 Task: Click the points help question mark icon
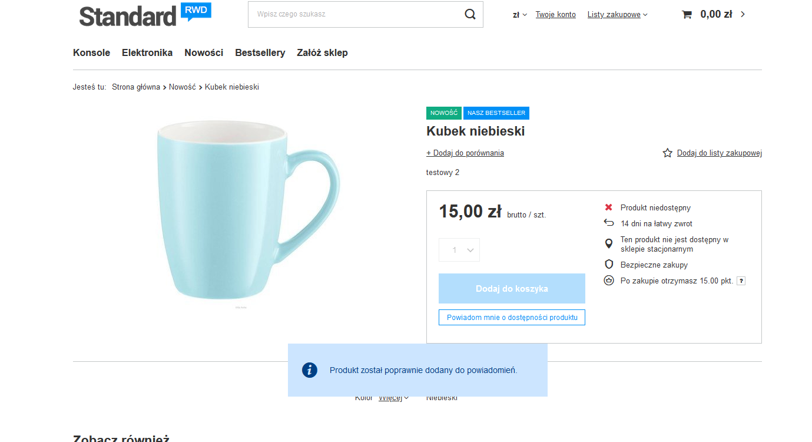tap(741, 281)
